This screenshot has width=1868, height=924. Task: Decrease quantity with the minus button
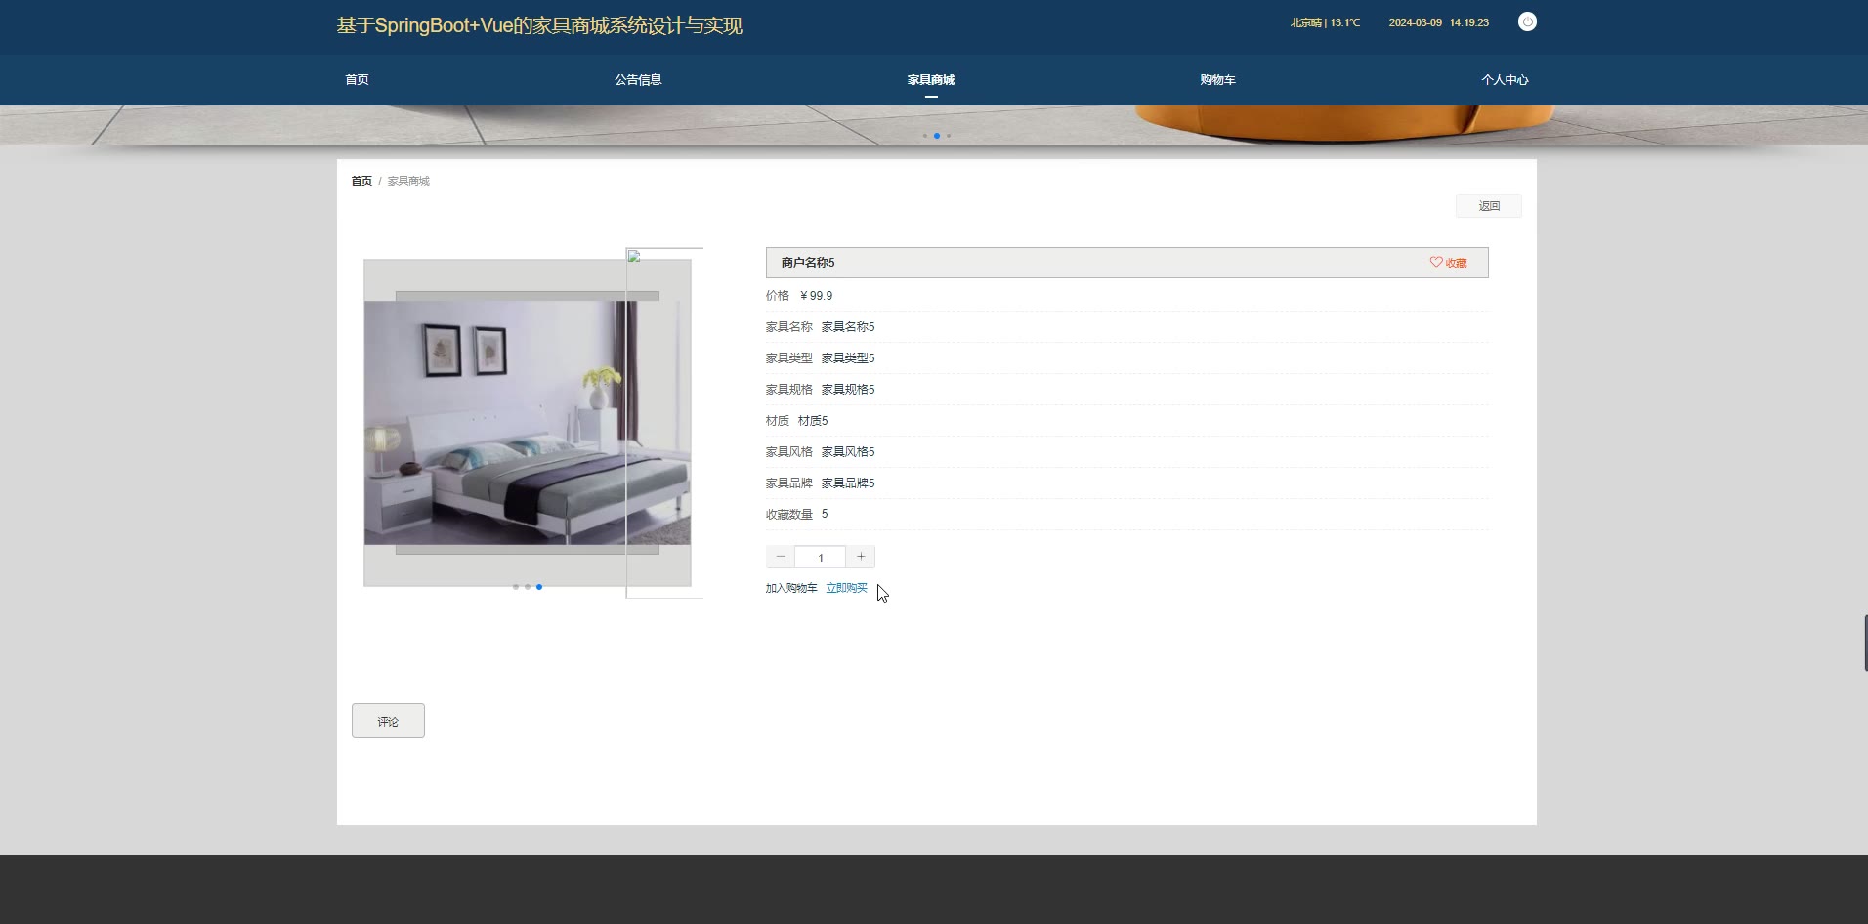coord(781,557)
